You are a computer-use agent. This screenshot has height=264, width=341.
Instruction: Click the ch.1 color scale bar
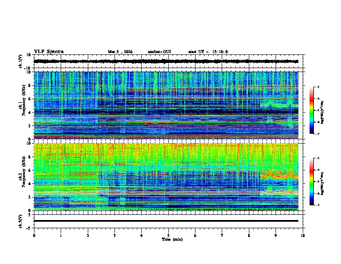[311, 110]
